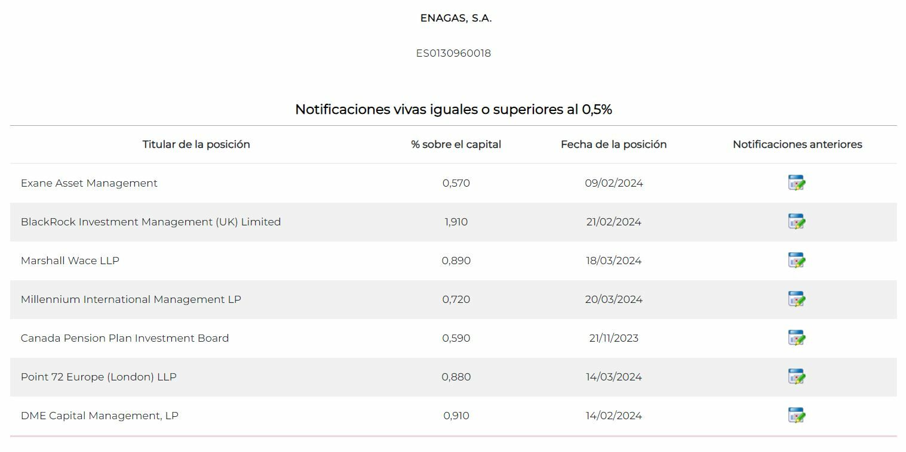Show Point 72 Europe previous notifications icon
Screen dimensions: 906x452
click(797, 377)
